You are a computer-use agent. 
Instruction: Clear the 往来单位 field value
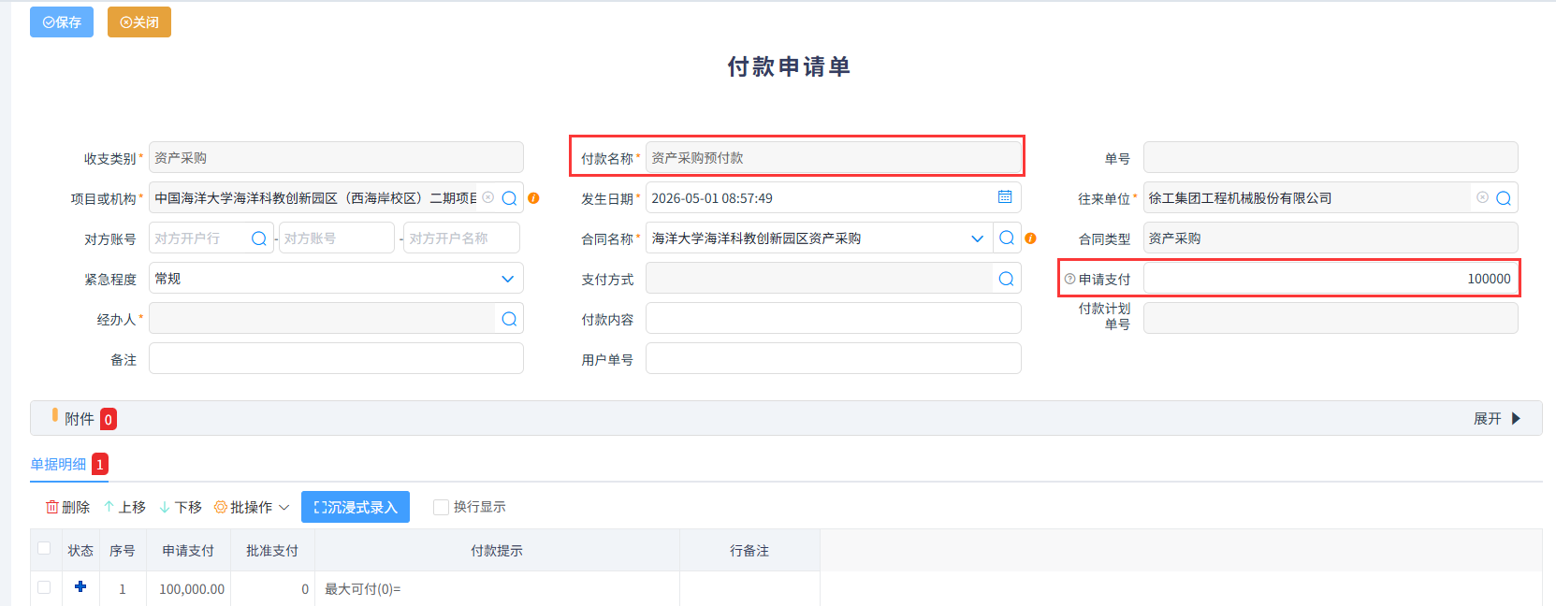pyautogui.click(x=1483, y=197)
